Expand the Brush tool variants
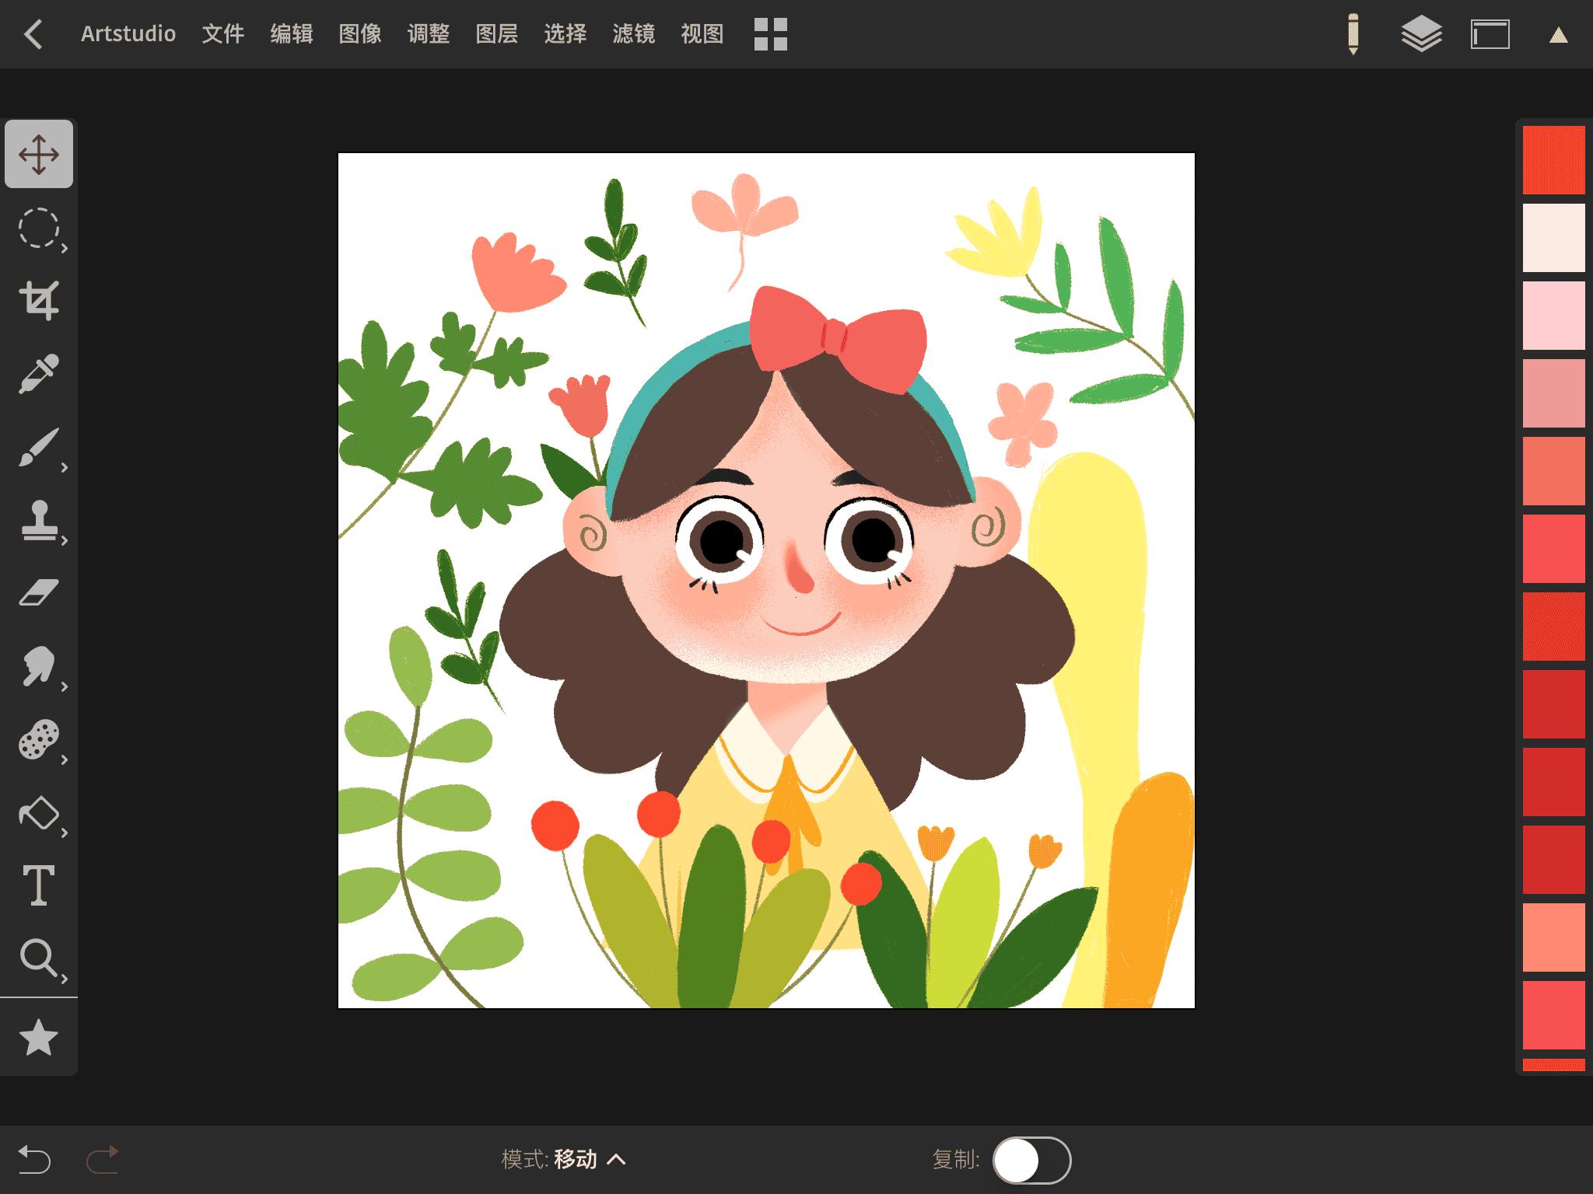1593x1194 pixels. pyautogui.click(x=64, y=467)
